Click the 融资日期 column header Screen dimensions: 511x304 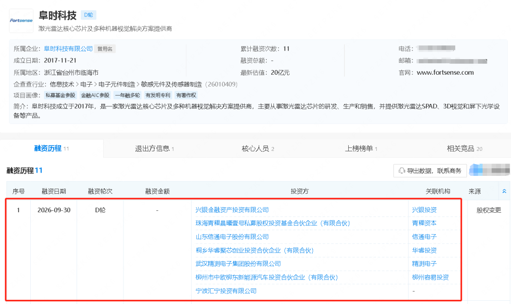coord(54,191)
